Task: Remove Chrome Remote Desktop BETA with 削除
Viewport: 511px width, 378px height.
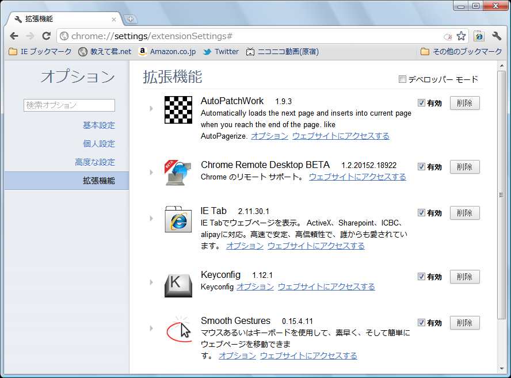Action: [x=465, y=167]
